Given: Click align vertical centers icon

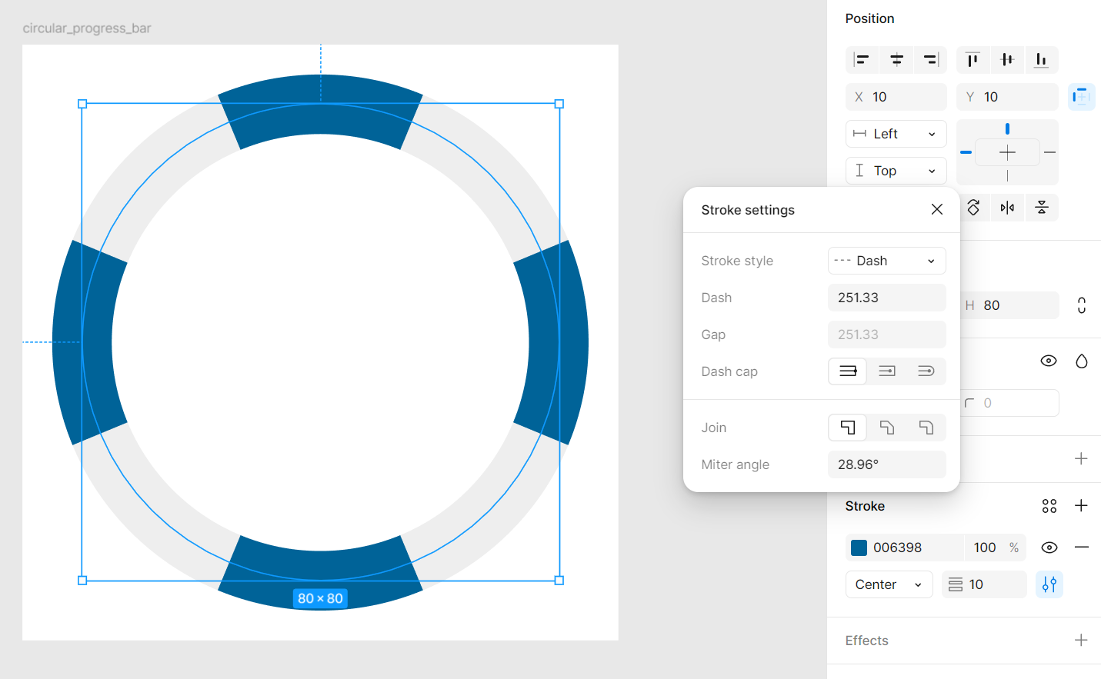Looking at the screenshot, I should click(x=1007, y=60).
